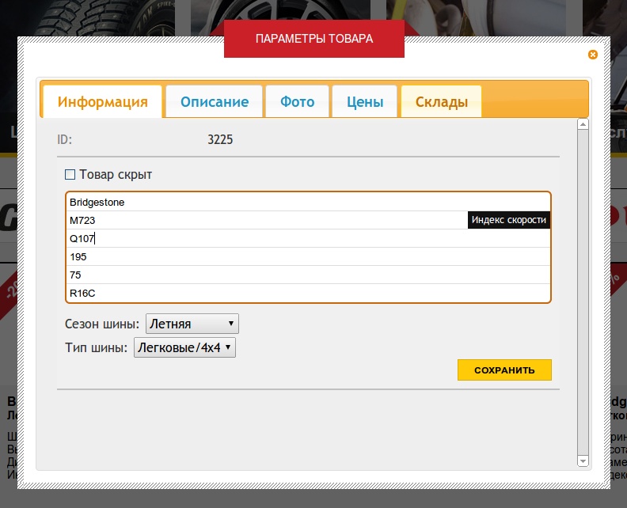Click the vertical scrollbar track

583,293
